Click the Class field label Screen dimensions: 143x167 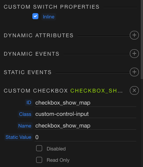point(25,114)
